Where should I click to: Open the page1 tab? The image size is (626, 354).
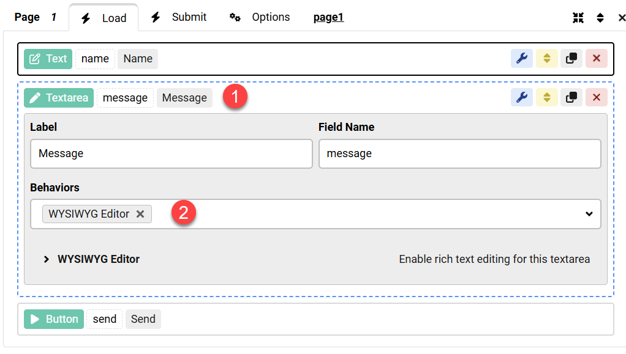coord(328,17)
